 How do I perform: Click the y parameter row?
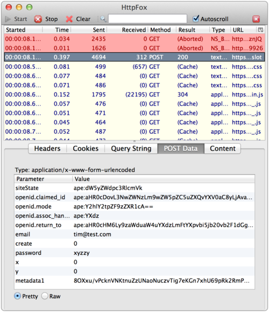[x=134, y=271]
